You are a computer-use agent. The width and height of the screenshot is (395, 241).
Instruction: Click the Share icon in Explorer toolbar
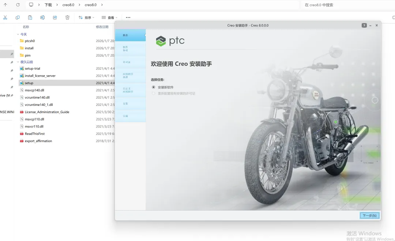(x=55, y=18)
